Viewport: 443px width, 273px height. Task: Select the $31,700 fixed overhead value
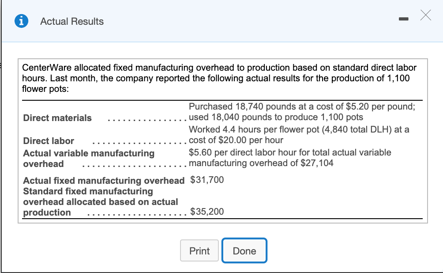pos(206,180)
